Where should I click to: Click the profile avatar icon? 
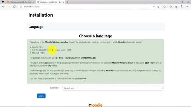click(x=182, y=7)
